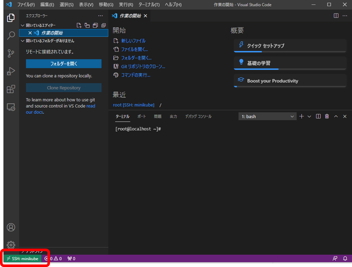Screen dimensions: 352x267
Task: Close the terminal panel
Action: (345, 116)
